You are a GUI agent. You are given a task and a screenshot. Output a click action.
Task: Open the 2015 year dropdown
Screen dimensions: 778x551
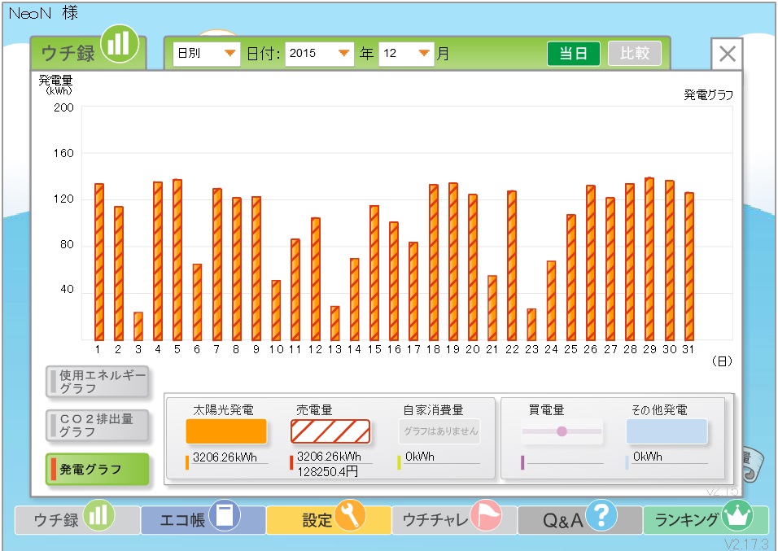tap(320, 54)
